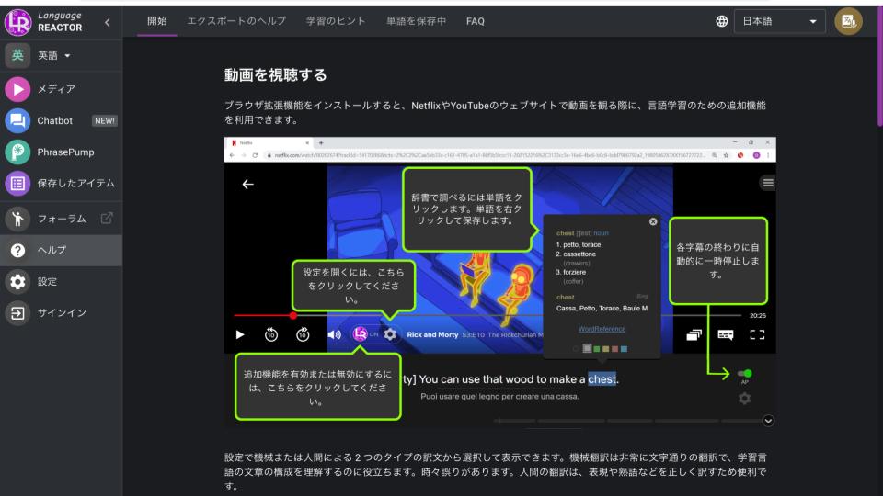This screenshot has height=496, width=883.
Task: Switch to the 学習のヒント tab
Action: pos(337,21)
